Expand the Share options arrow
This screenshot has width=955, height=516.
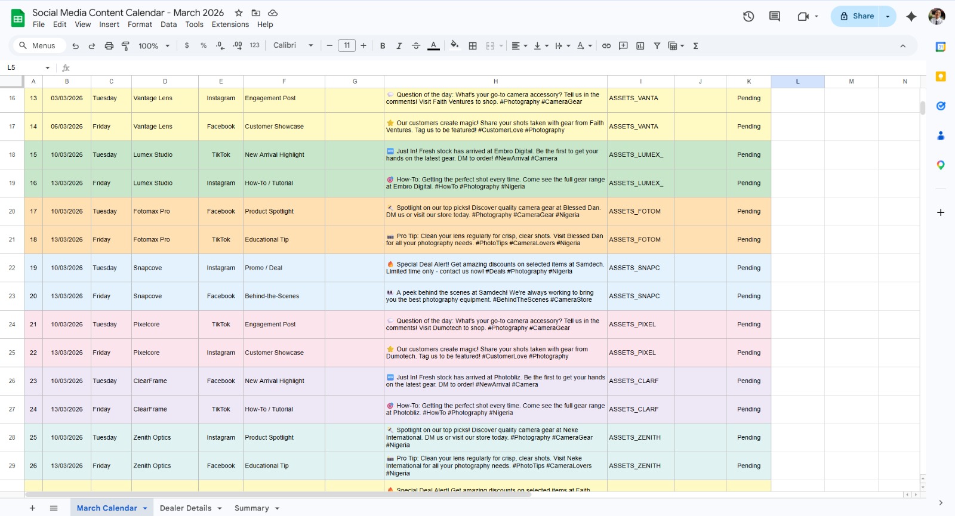pos(888,16)
